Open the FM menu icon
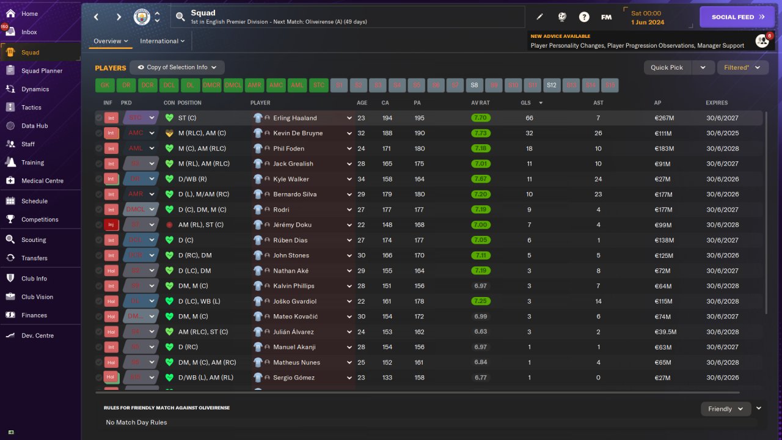Image resolution: width=782 pixels, height=440 pixels. (x=606, y=17)
